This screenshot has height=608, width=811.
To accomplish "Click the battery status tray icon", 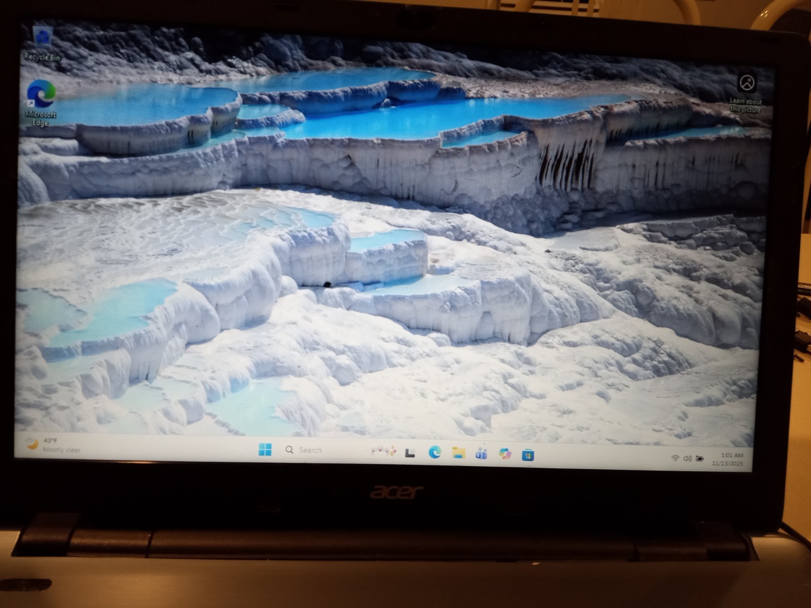I will (700, 459).
